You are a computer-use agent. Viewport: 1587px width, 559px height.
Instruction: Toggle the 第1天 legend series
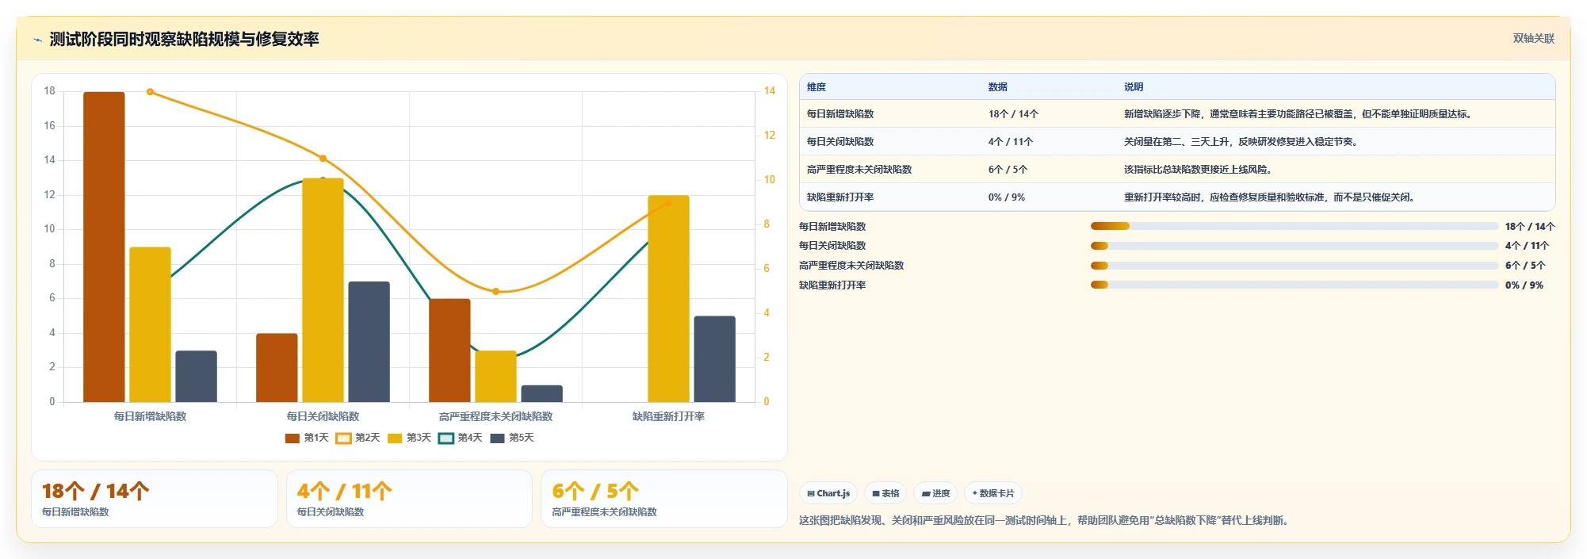pyautogui.click(x=307, y=438)
